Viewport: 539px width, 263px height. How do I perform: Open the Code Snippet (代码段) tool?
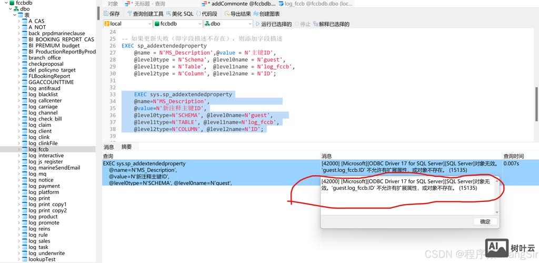click(x=207, y=14)
